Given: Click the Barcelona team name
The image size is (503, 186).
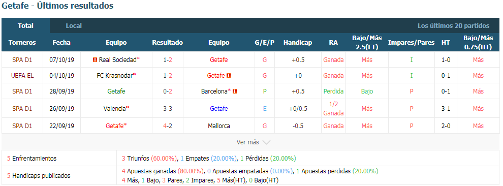Looking at the screenshot, I should pyautogui.click(x=214, y=91).
